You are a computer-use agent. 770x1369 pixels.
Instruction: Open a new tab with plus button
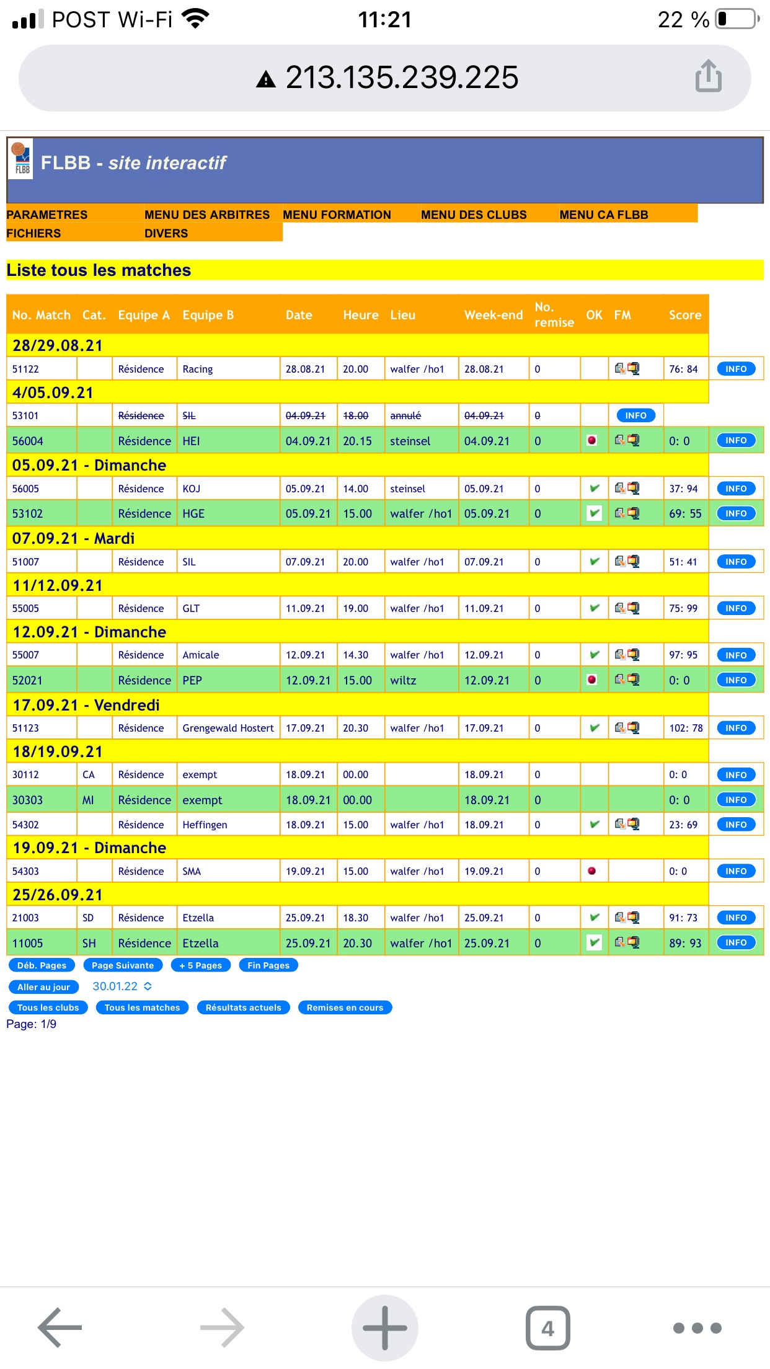(385, 1327)
